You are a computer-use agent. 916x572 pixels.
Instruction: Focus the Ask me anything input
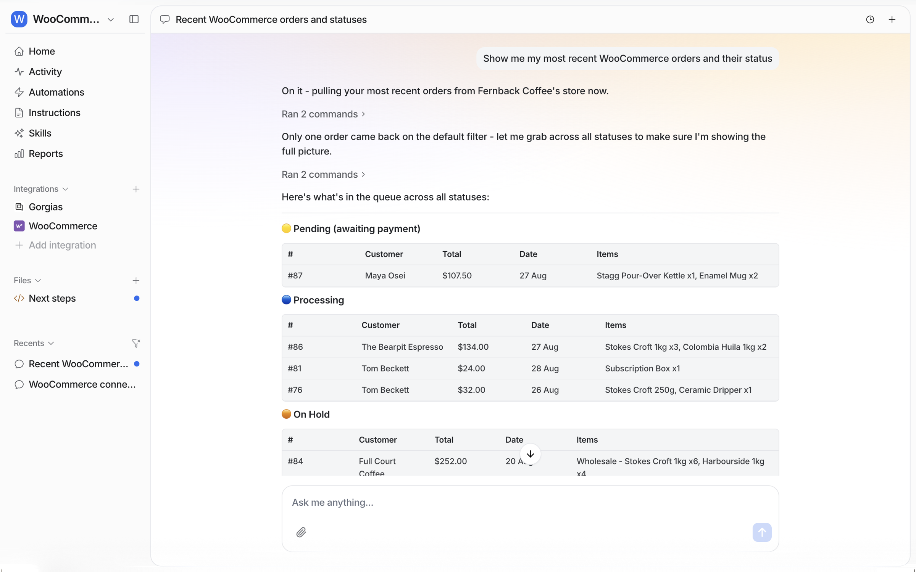(530, 503)
